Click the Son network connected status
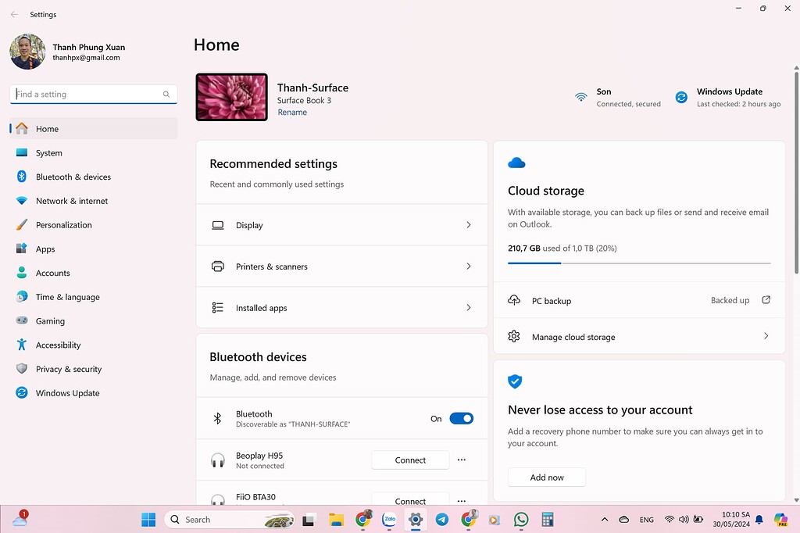Screen dimensions: 800x533 click(x=629, y=104)
